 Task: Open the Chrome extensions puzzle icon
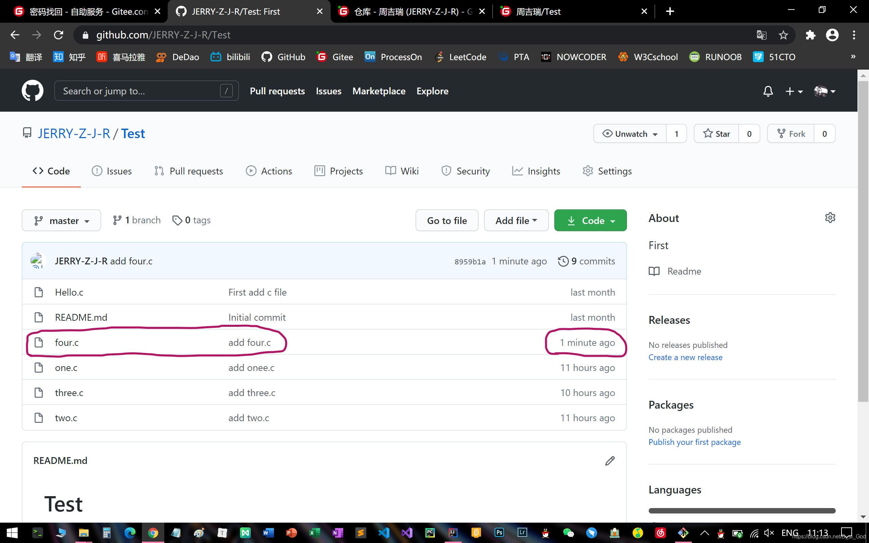tap(811, 35)
